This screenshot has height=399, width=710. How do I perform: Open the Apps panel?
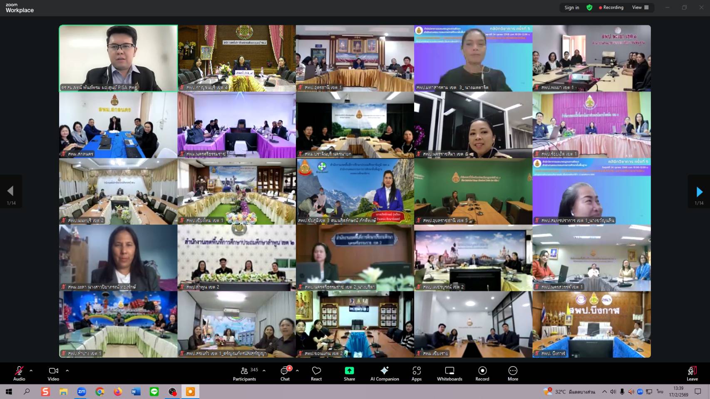pyautogui.click(x=417, y=373)
